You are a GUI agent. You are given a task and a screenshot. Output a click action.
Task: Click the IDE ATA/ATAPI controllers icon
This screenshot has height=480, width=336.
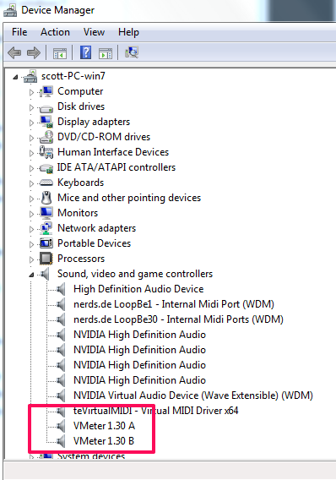tap(46, 168)
